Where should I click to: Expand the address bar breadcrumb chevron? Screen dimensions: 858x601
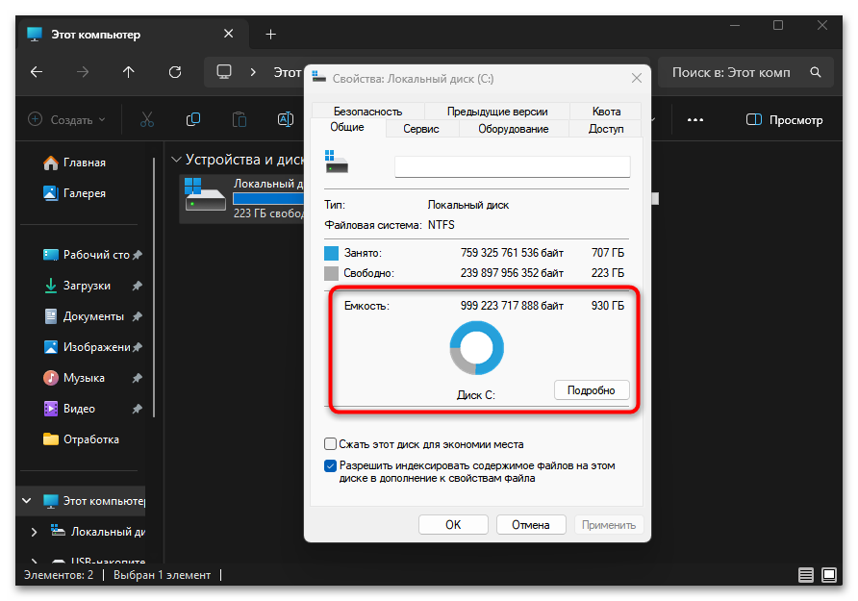(x=253, y=72)
